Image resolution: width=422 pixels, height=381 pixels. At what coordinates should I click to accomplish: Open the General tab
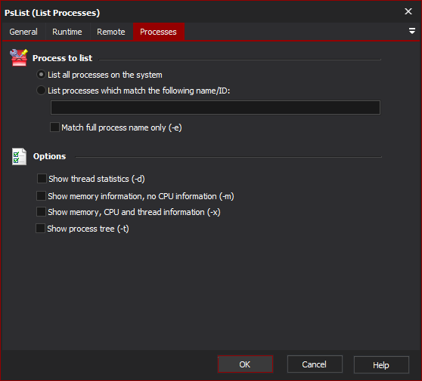click(23, 32)
